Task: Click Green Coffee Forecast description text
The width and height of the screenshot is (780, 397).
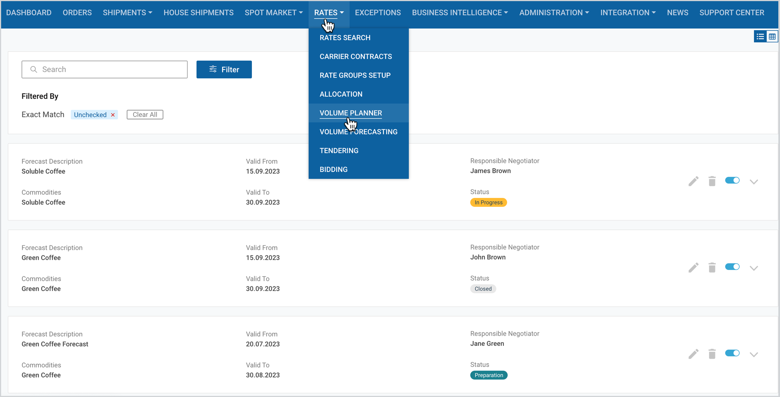Action: tap(55, 344)
